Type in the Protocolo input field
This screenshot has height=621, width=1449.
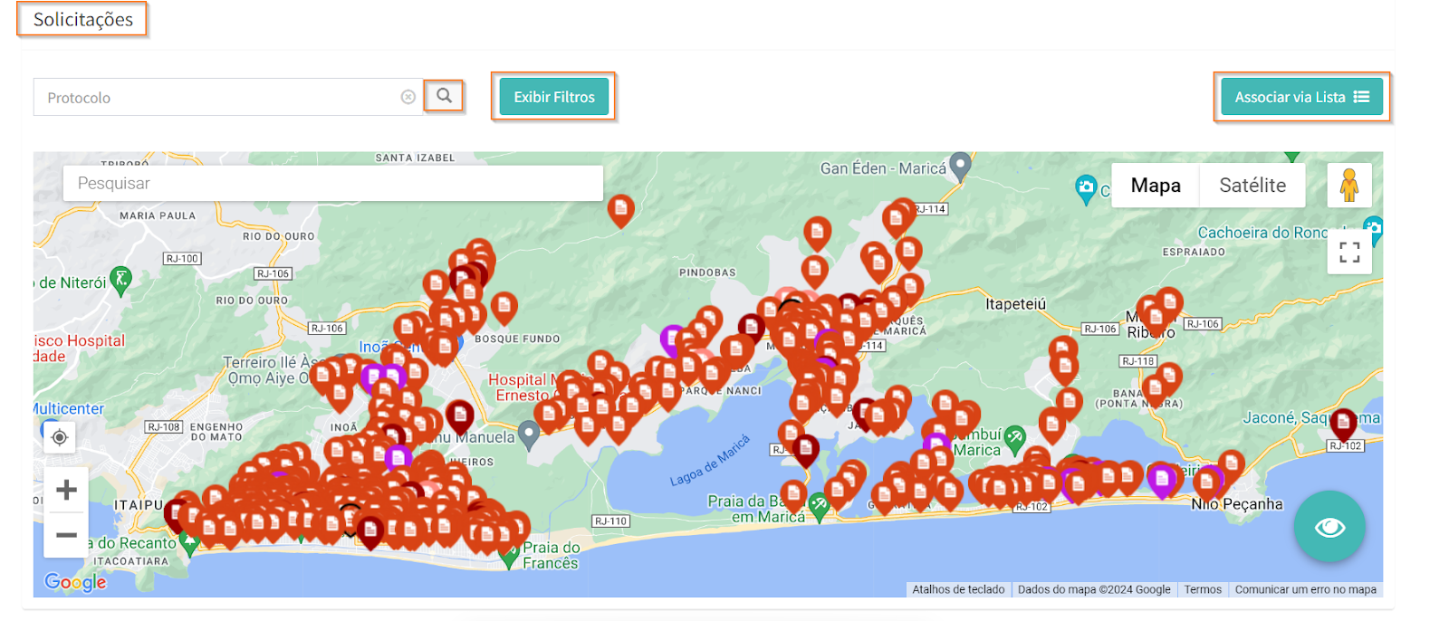point(217,98)
